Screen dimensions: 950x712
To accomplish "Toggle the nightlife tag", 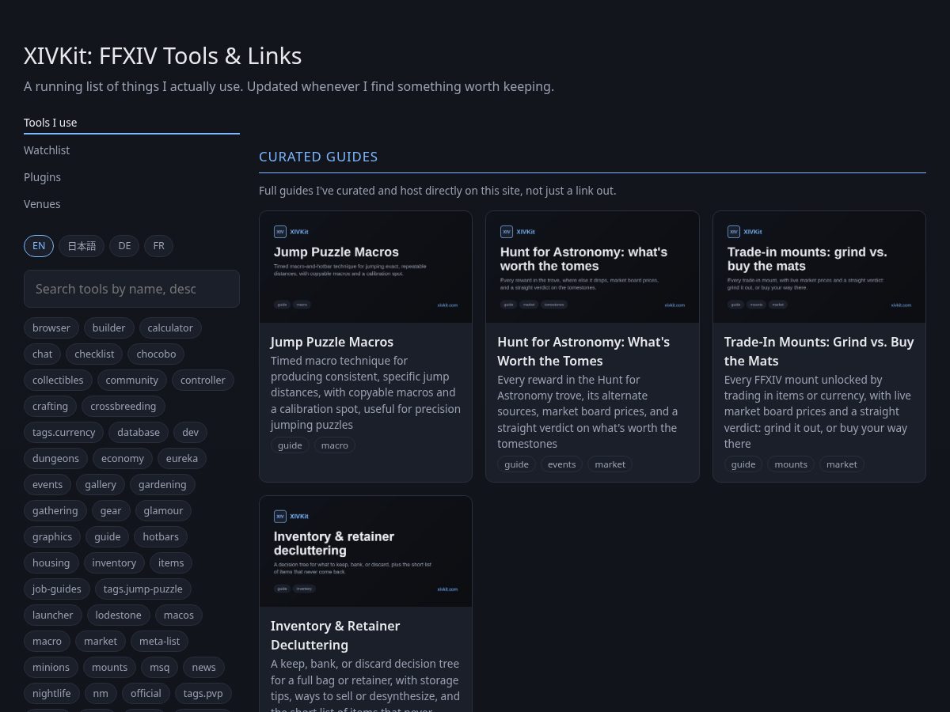I will [51, 693].
